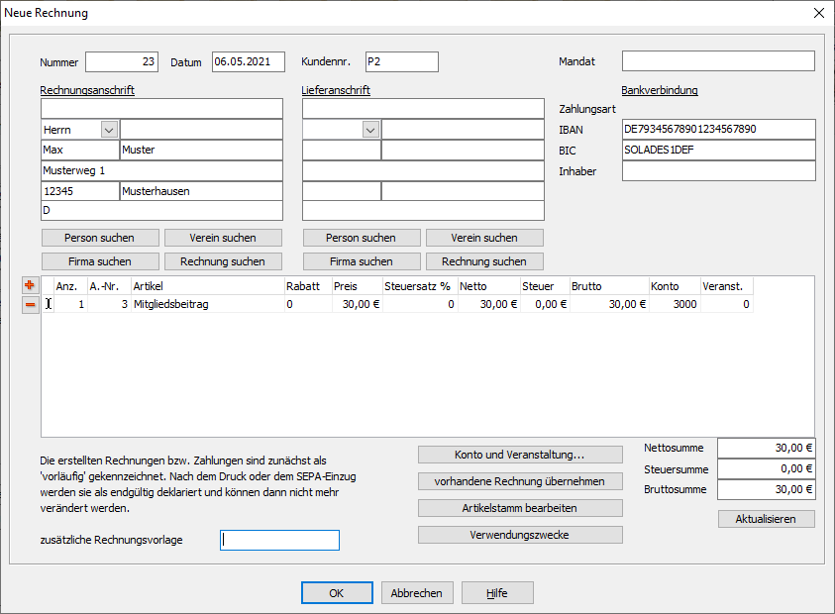
Task: Click the Preis column header
Action: (358, 286)
